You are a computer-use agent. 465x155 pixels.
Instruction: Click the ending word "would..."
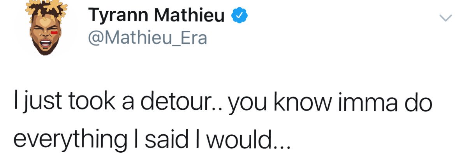[247, 139]
